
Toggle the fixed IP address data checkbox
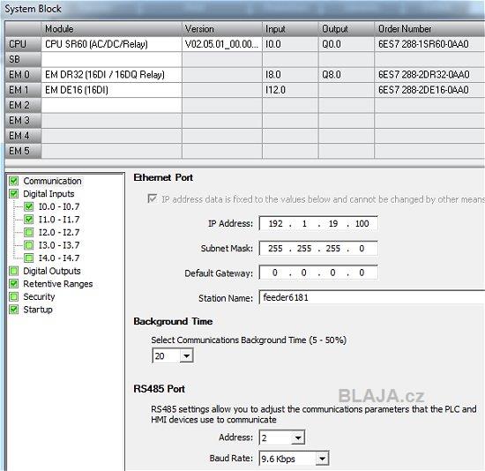[x=153, y=198]
